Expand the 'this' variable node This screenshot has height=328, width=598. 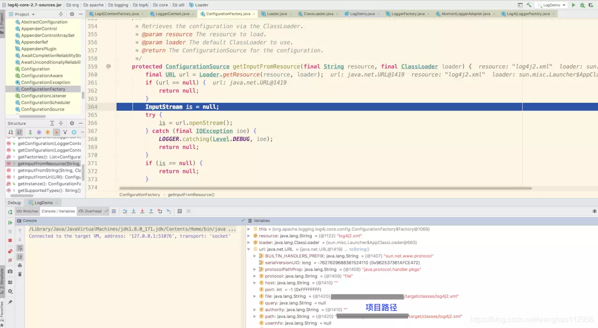coord(249,229)
